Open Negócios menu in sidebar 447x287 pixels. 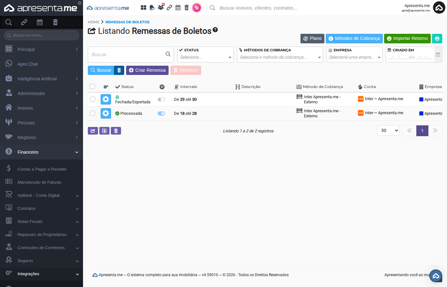pos(42,137)
